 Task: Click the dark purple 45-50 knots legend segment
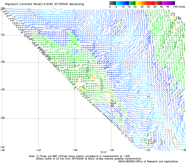click(171, 3)
